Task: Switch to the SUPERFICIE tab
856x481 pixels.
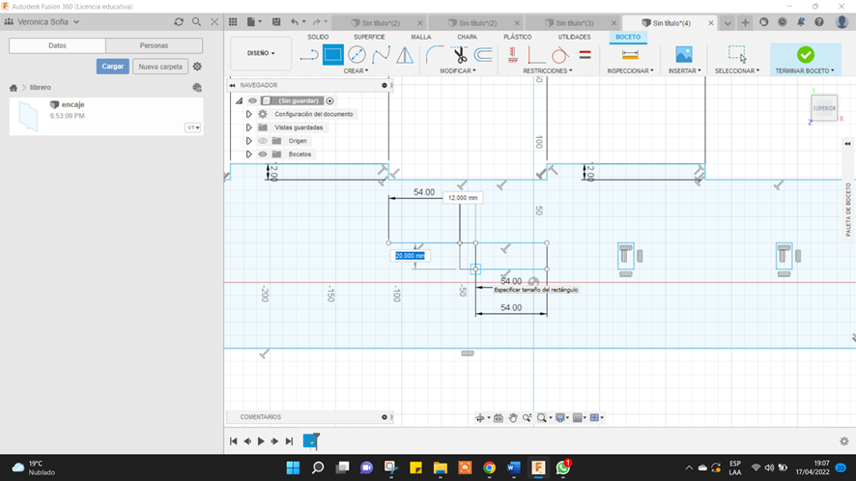Action: pyautogui.click(x=369, y=37)
